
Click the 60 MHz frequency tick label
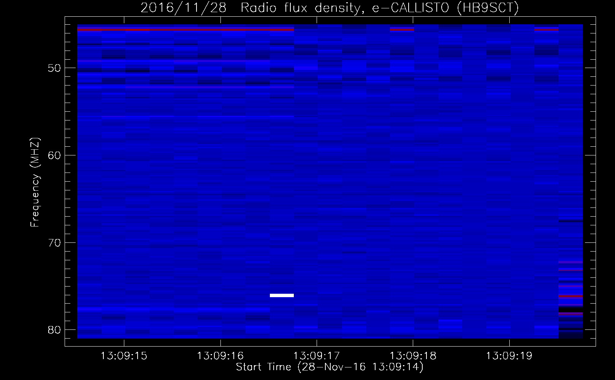click(x=54, y=155)
